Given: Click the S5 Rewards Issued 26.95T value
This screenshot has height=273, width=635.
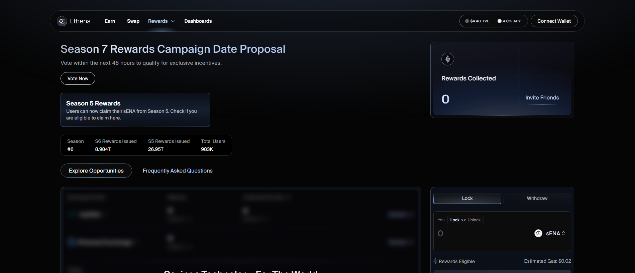Looking at the screenshot, I should 156,149.
